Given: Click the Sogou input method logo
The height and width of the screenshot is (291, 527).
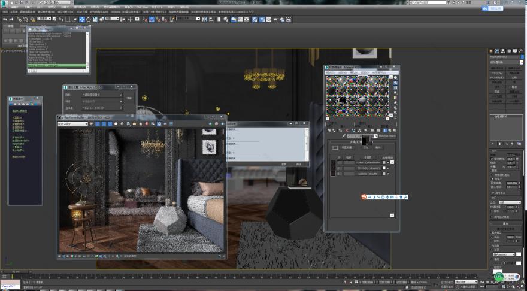Looking at the screenshot, I should (364, 196).
